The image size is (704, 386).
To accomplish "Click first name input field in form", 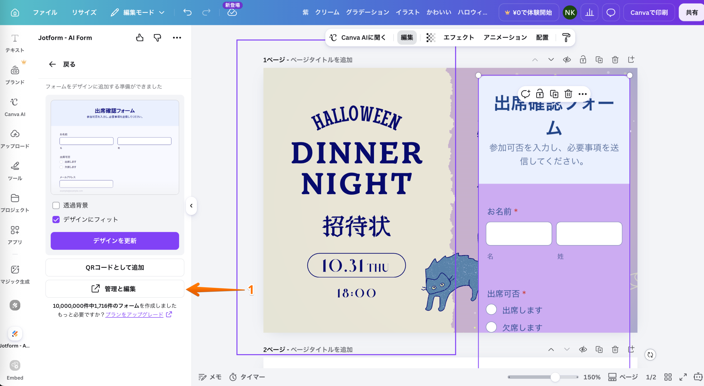I will pos(519,233).
